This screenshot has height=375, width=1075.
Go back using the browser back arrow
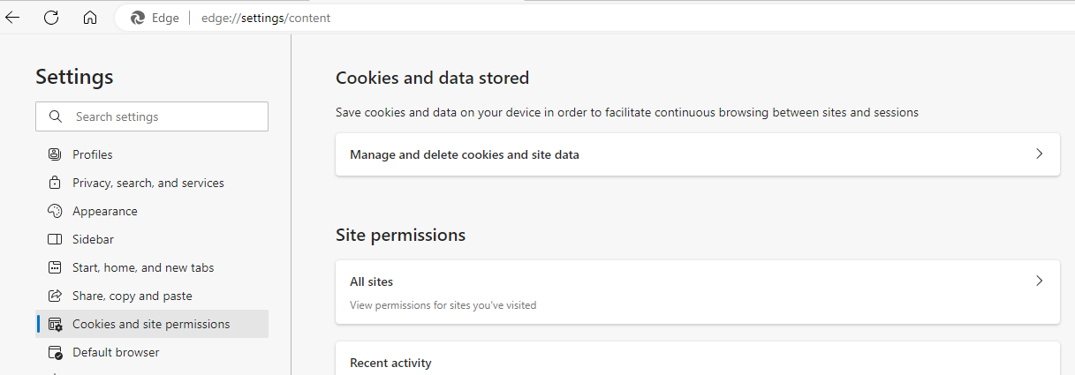pos(12,18)
